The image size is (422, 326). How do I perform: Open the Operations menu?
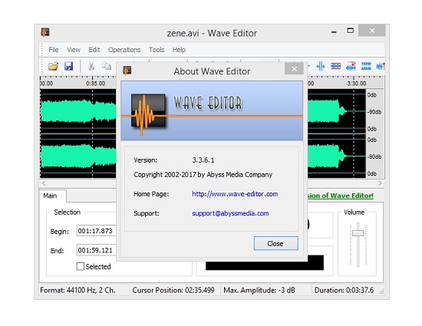[124, 50]
